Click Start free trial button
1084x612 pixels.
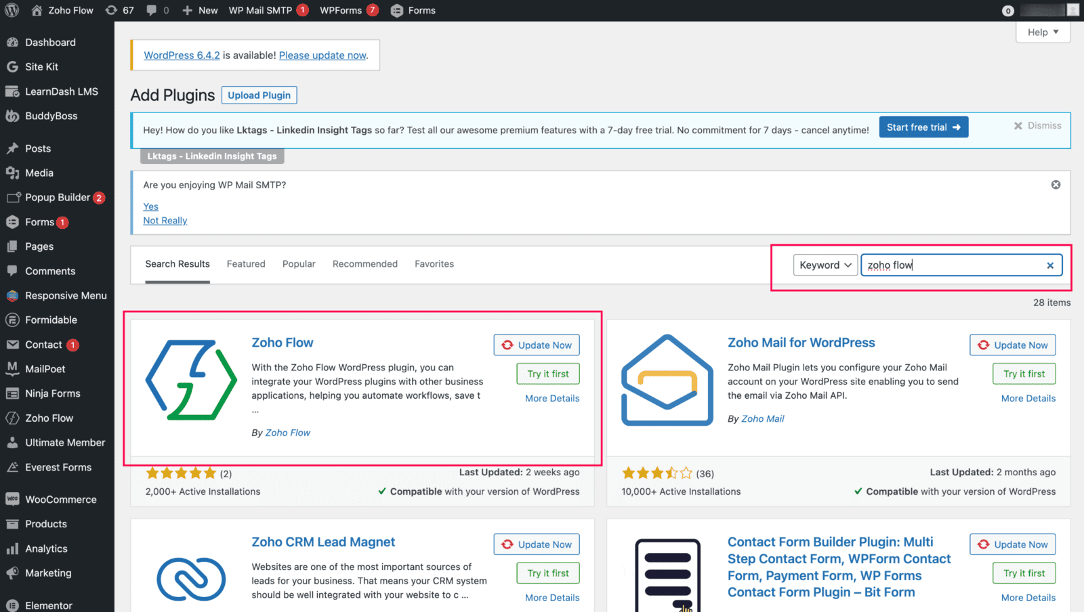coord(923,127)
